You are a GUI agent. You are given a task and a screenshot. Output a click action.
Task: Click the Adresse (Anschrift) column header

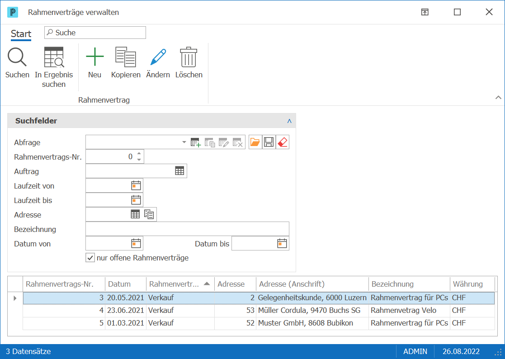pyautogui.click(x=312, y=284)
